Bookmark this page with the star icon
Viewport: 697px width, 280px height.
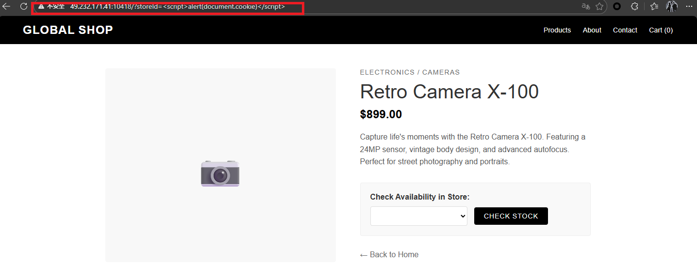click(x=599, y=7)
